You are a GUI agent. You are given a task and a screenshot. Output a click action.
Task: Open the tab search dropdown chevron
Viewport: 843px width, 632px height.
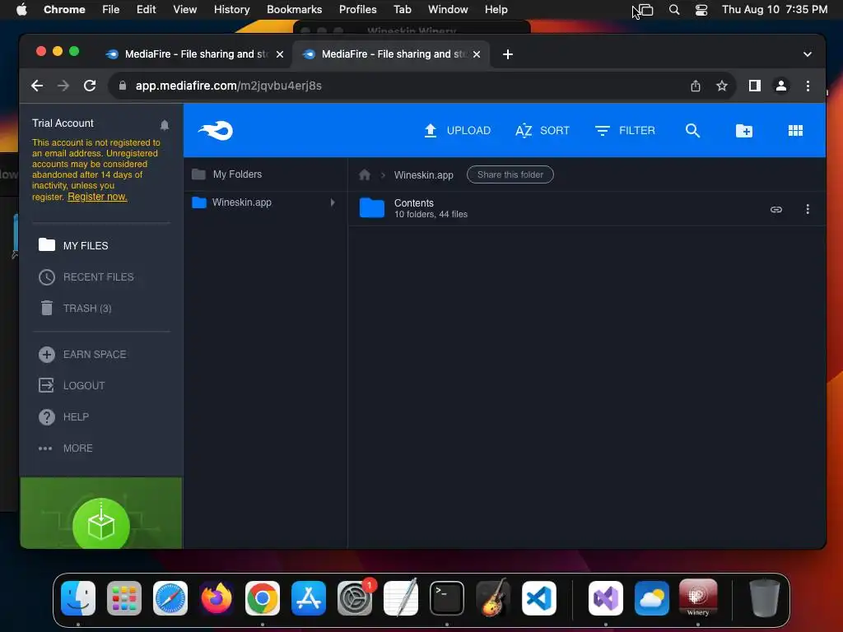807,54
